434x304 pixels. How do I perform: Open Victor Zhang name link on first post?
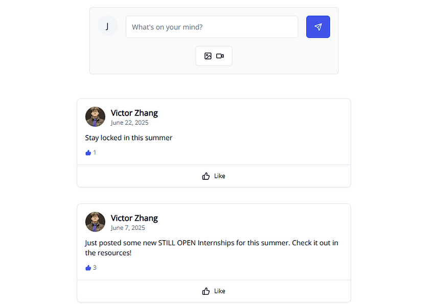pyautogui.click(x=134, y=113)
